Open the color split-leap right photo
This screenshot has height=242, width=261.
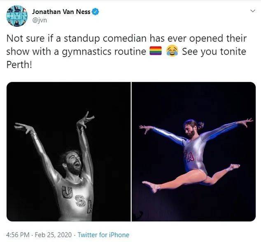(x=193, y=152)
